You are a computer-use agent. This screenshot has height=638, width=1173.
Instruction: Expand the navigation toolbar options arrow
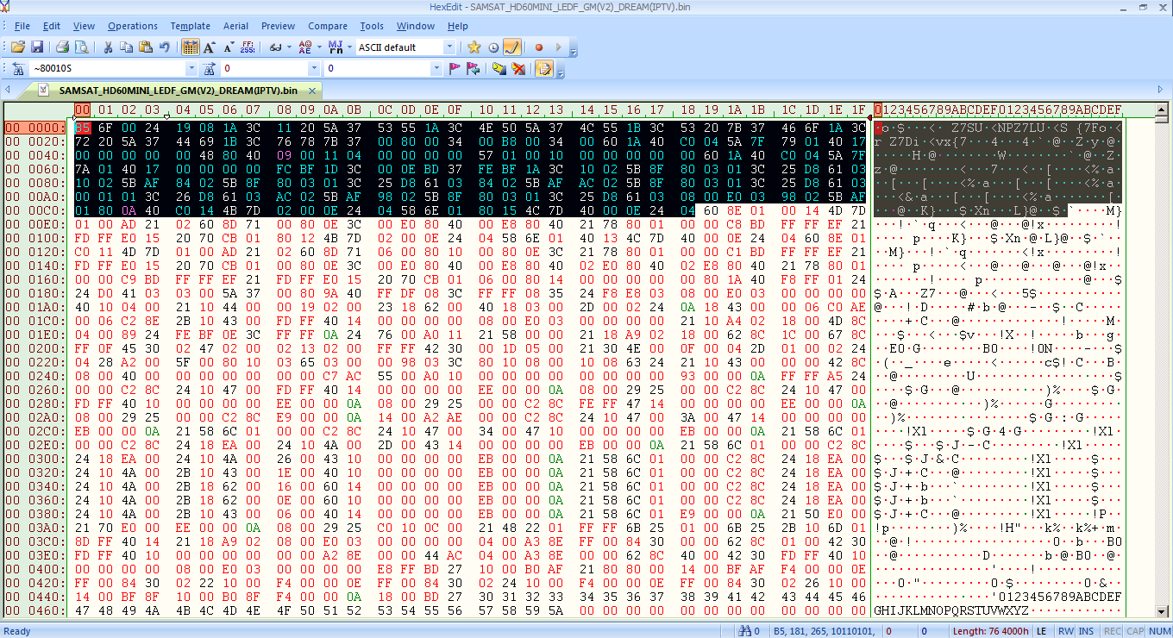pos(561,72)
